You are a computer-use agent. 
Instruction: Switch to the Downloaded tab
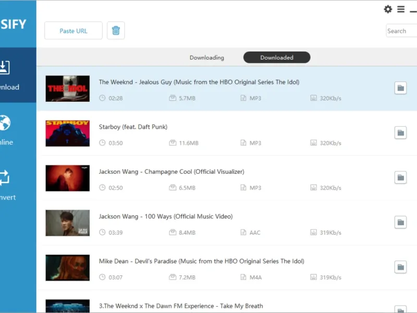pyautogui.click(x=277, y=57)
